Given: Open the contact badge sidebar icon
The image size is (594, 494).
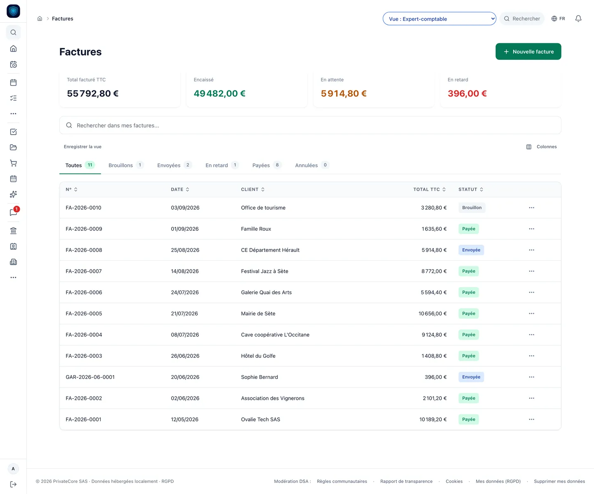Looking at the screenshot, I should [13, 246].
